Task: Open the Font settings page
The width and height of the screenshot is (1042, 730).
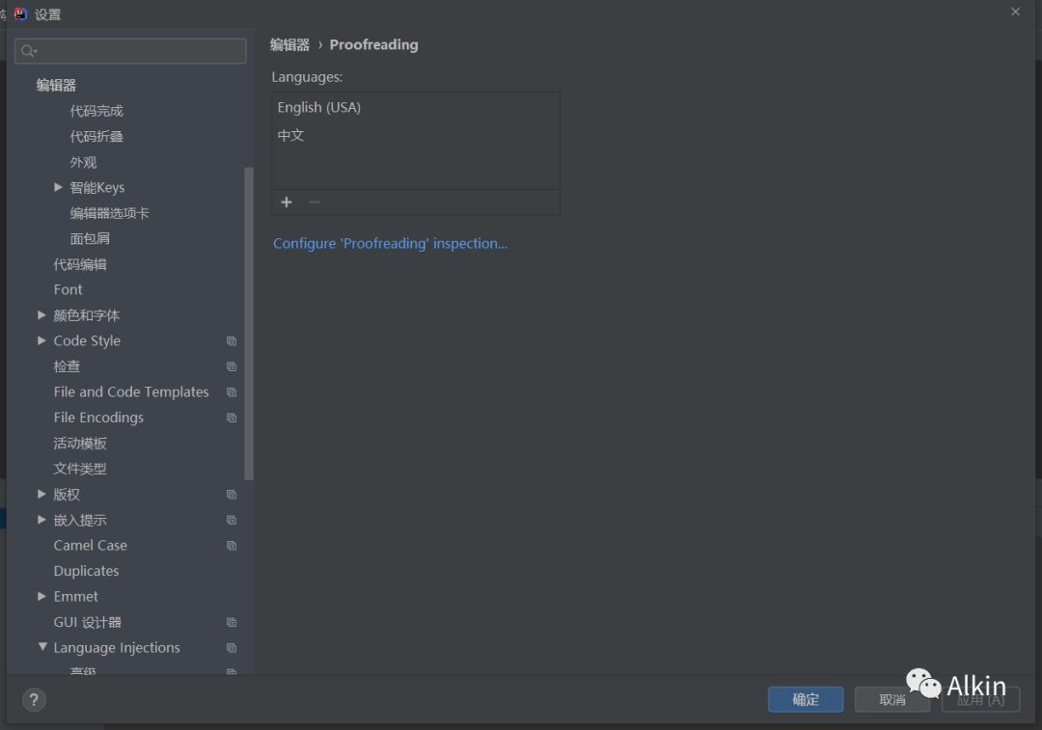Action: [x=68, y=289]
